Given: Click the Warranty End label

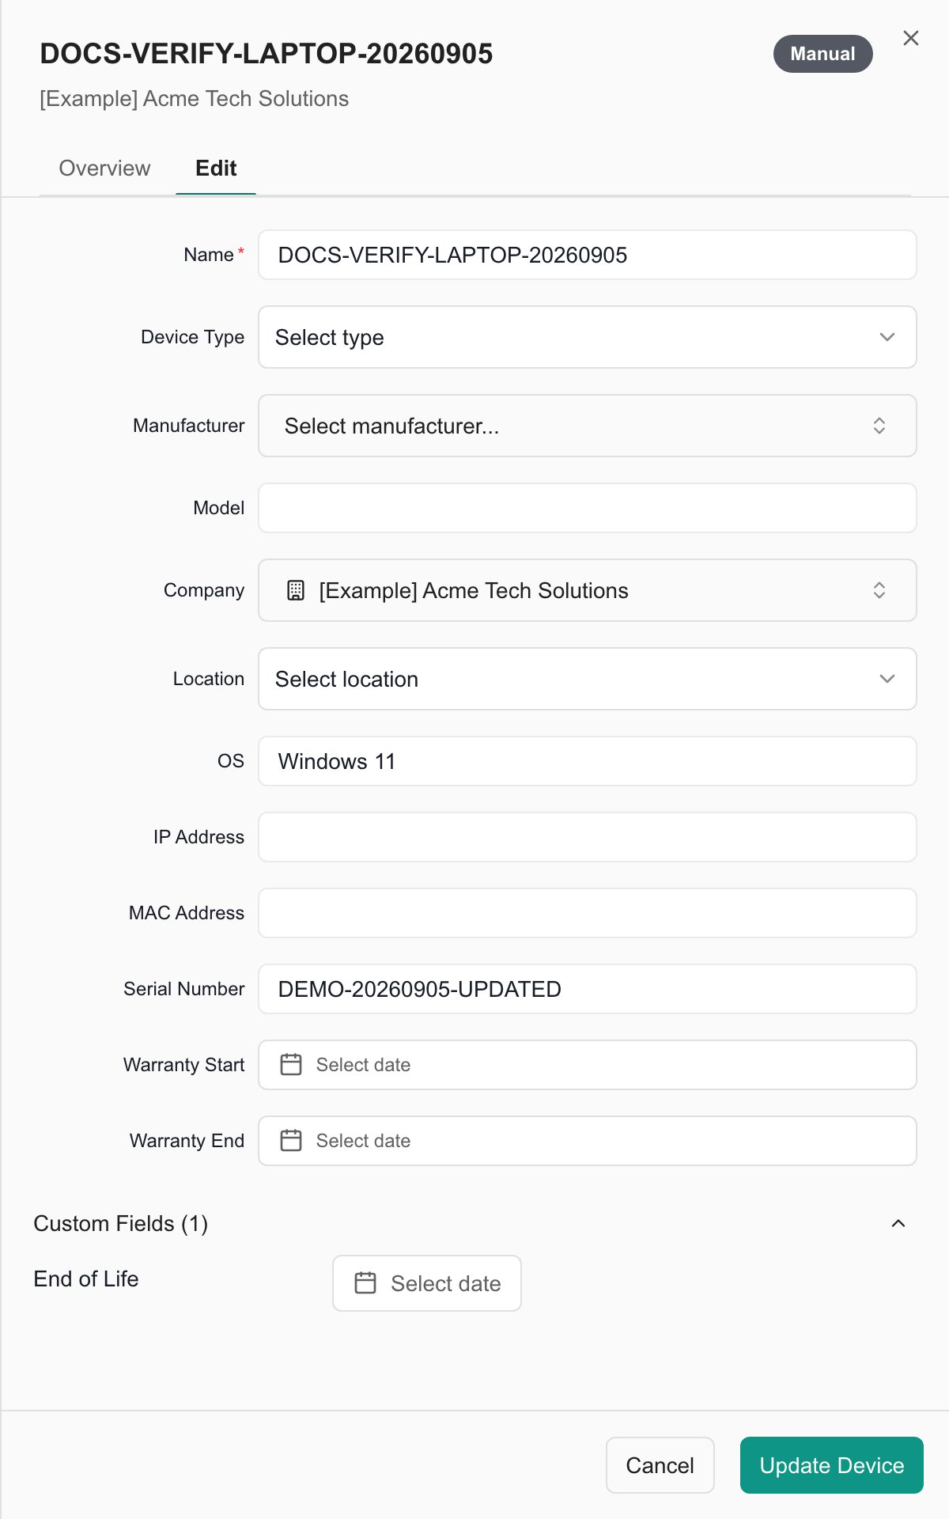Looking at the screenshot, I should click(187, 1141).
